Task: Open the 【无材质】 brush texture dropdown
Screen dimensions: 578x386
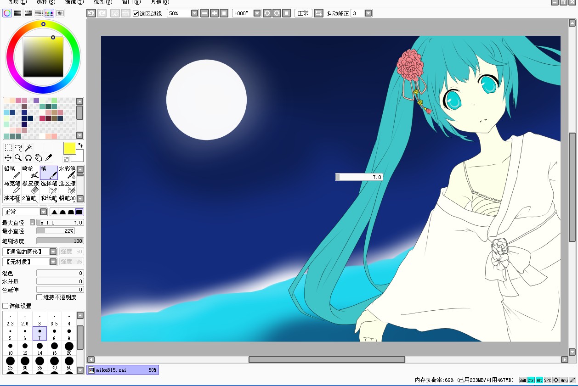Action: tap(53, 262)
